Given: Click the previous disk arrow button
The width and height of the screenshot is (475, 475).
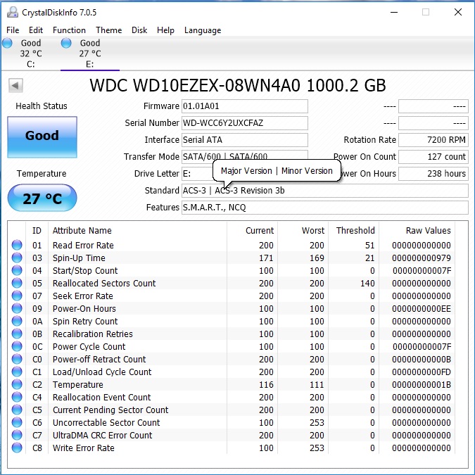Looking at the screenshot, I should coord(15,85).
